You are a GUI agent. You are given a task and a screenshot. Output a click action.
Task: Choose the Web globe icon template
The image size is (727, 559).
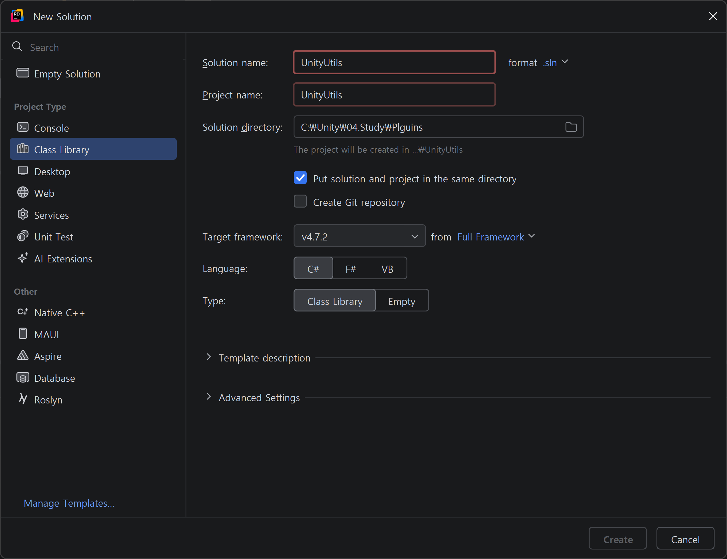[x=23, y=193]
